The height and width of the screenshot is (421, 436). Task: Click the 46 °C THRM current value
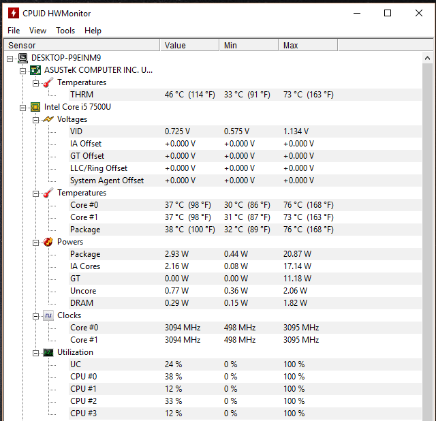coord(189,95)
